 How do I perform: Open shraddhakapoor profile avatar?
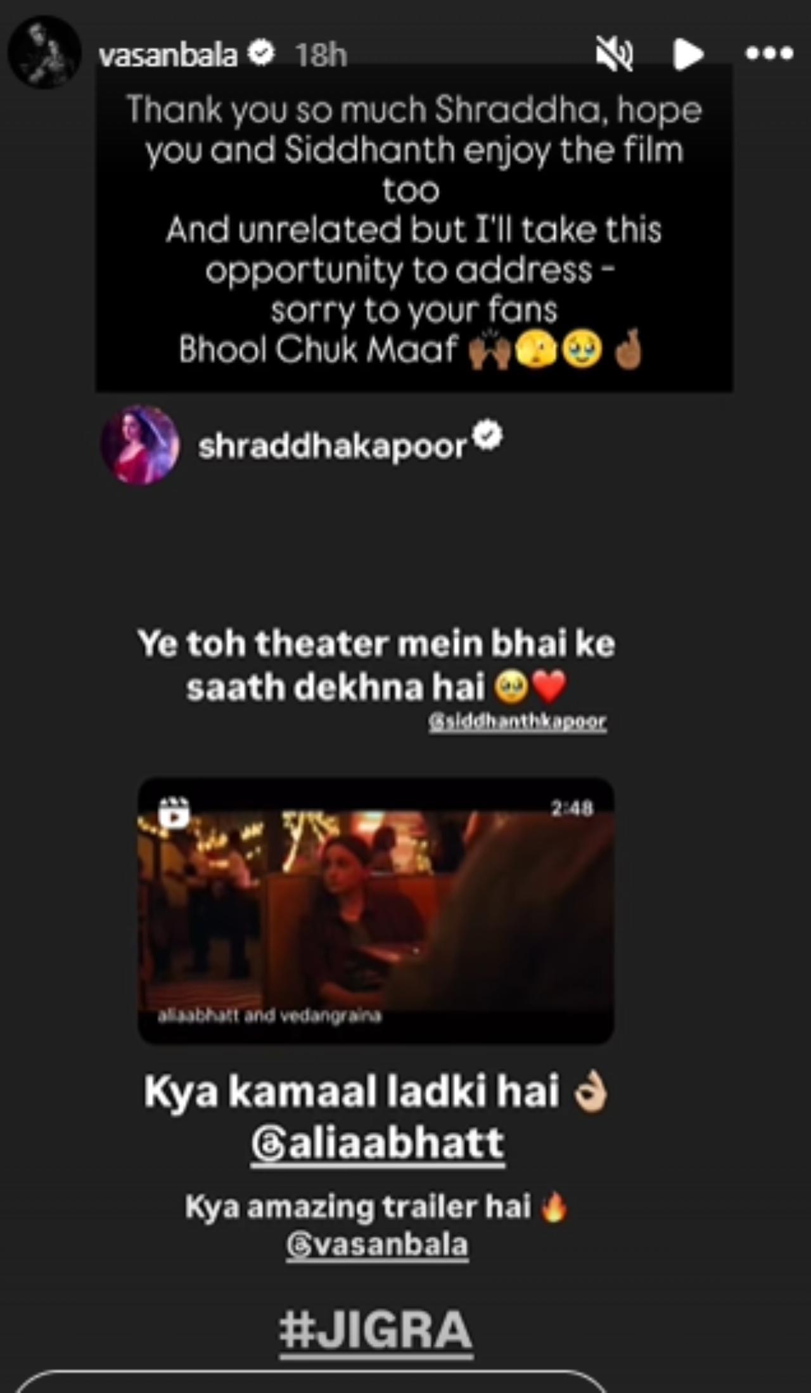(140, 446)
